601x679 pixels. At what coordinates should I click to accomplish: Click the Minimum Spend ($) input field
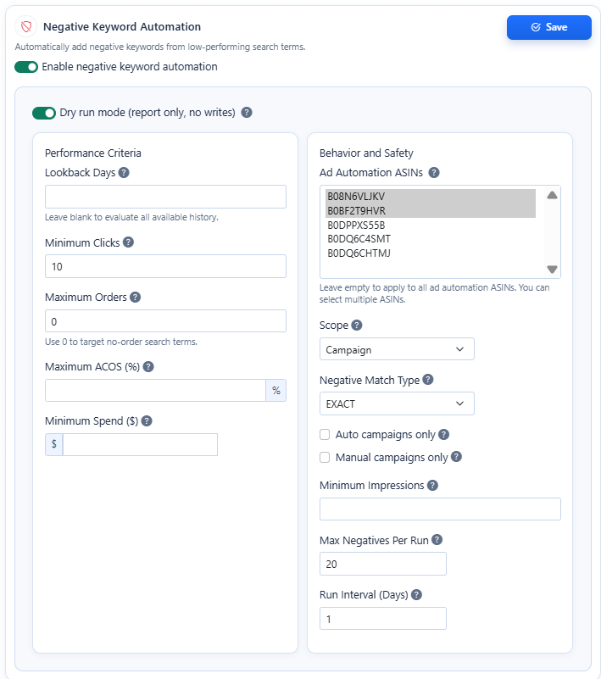(x=140, y=445)
